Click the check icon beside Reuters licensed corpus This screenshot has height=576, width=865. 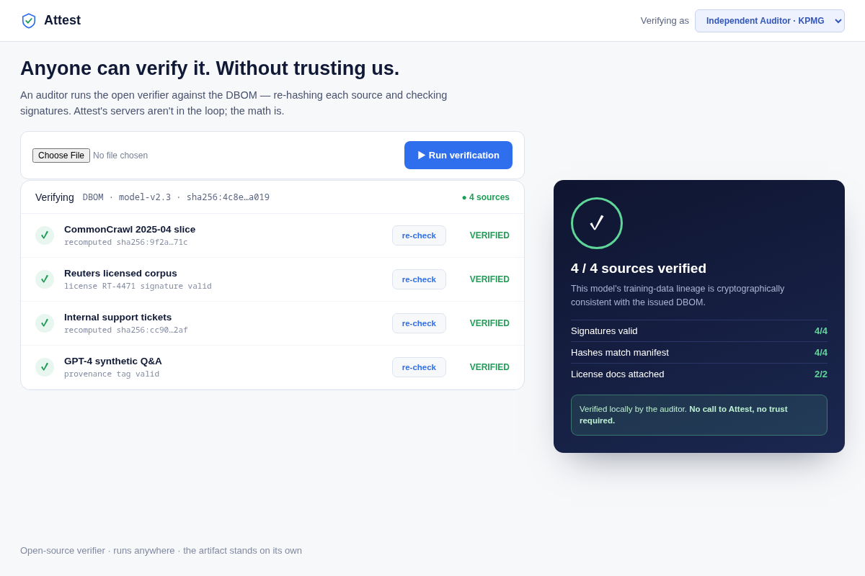[45, 279]
